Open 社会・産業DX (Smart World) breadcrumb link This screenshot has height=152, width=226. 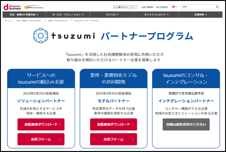pos(29,21)
